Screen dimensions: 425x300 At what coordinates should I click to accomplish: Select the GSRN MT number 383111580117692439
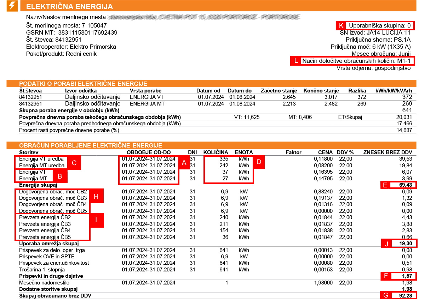(x=87, y=33)
